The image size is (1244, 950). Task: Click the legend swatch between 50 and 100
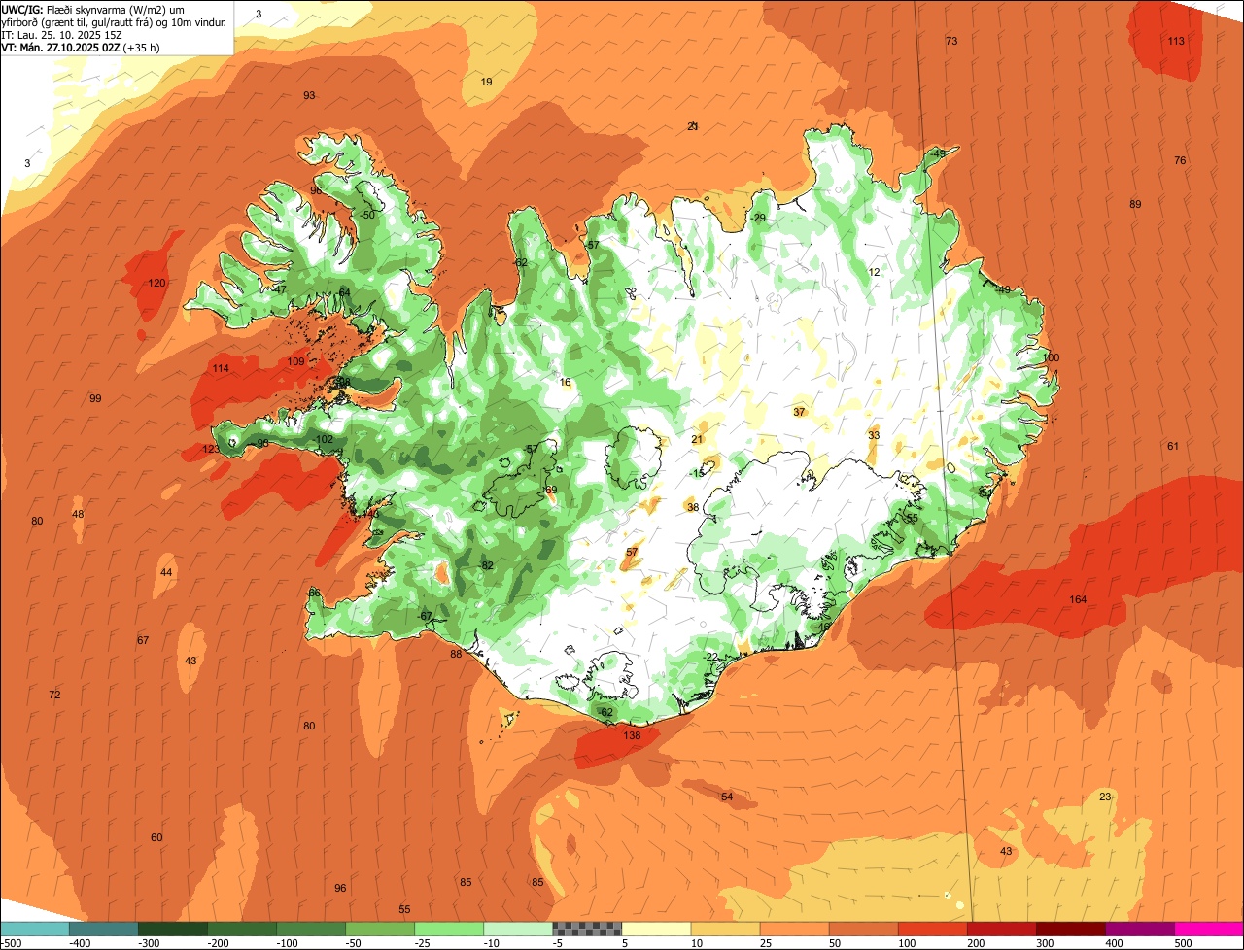pos(863,929)
